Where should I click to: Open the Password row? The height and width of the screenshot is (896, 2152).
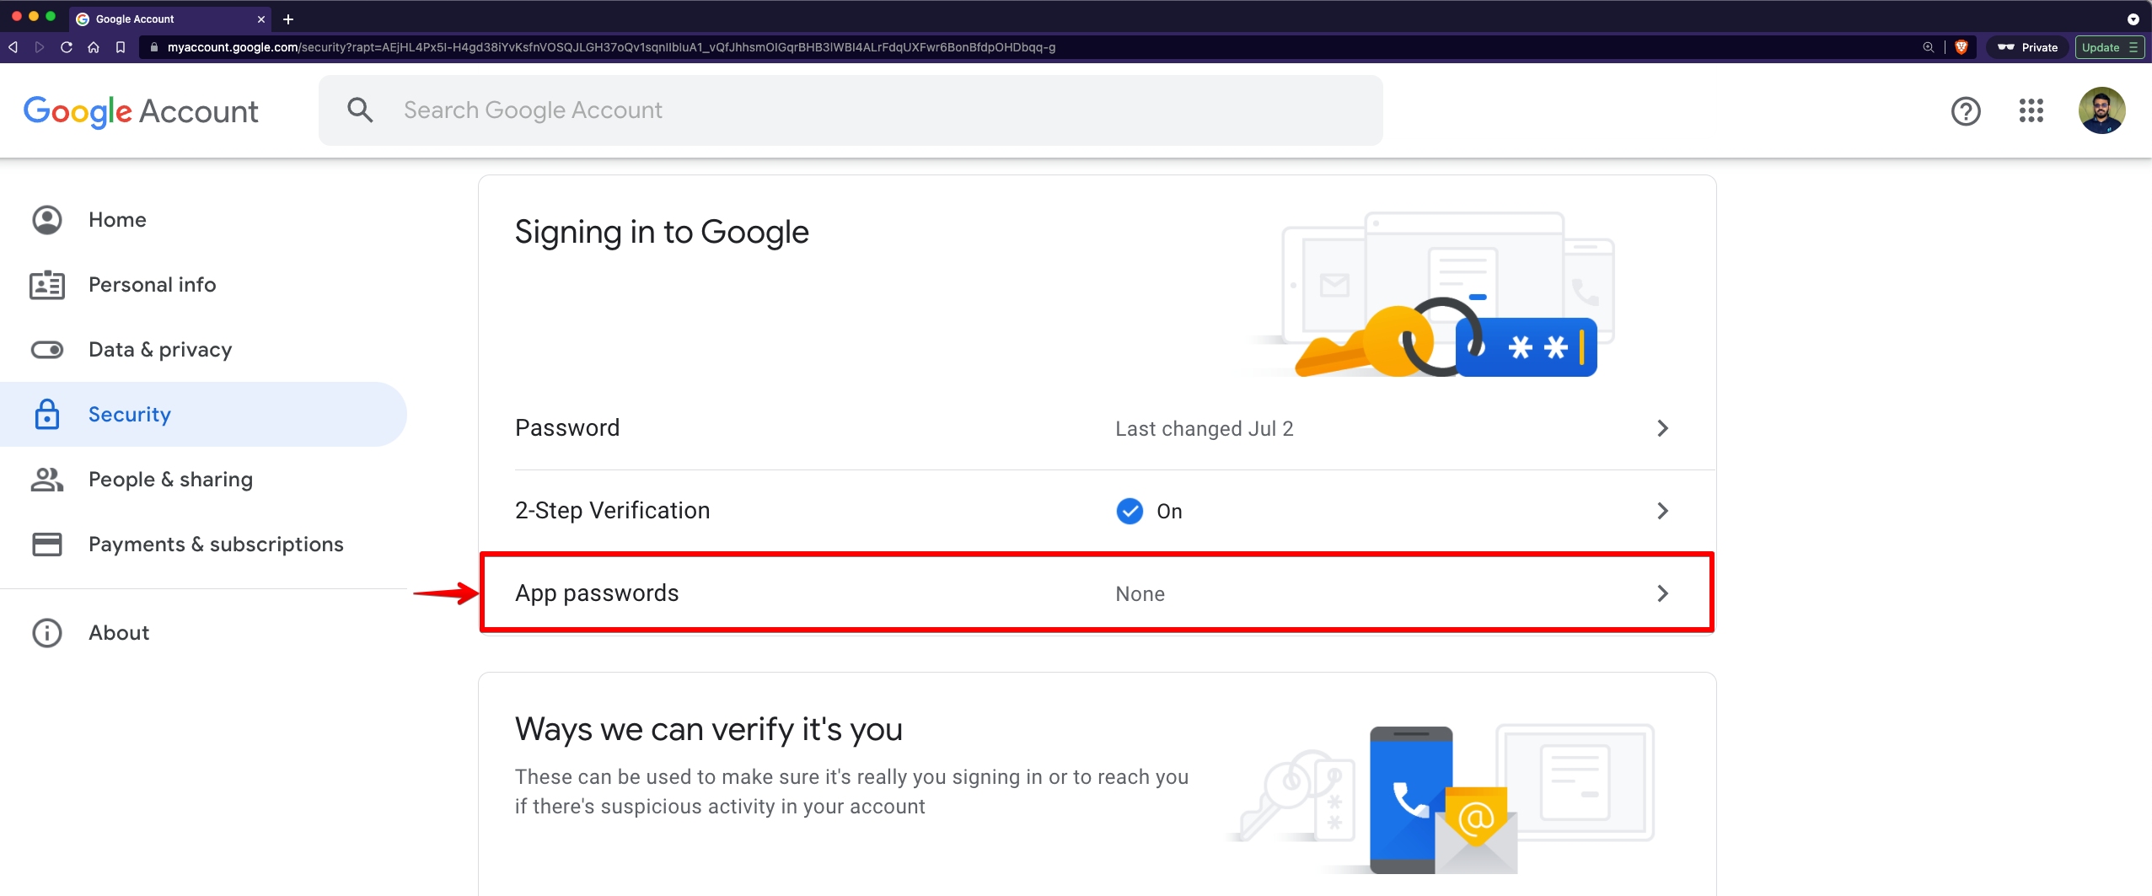[x=1097, y=428]
